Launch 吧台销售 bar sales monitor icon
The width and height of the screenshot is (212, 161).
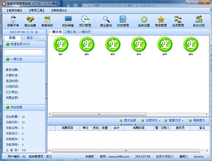tap(68, 21)
